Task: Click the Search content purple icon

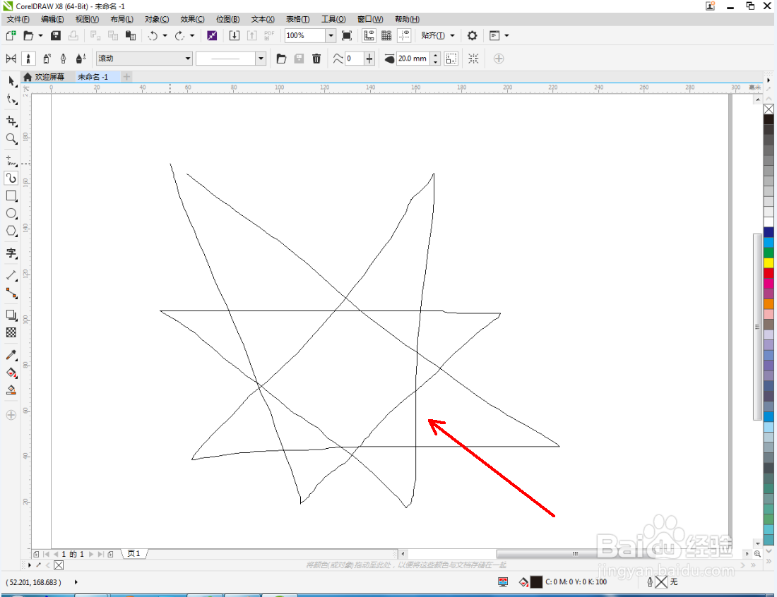Action: (212, 36)
